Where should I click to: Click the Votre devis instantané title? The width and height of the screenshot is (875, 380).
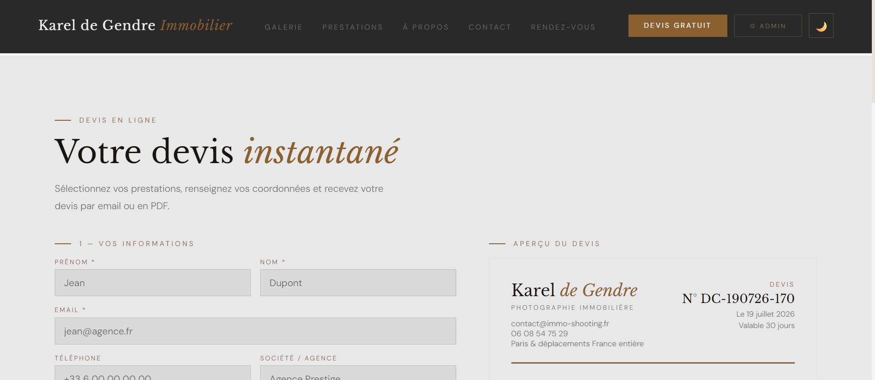[227, 151]
